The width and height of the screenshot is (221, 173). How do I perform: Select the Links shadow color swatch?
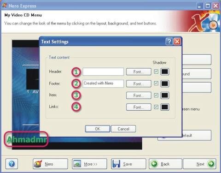point(165,107)
